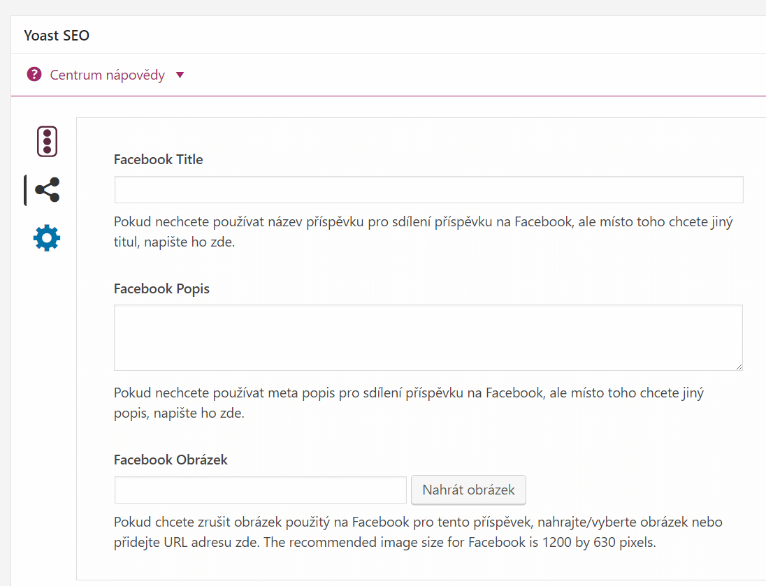766x586 pixels.
Task: Click the question mark help icon
Action: 34,74
